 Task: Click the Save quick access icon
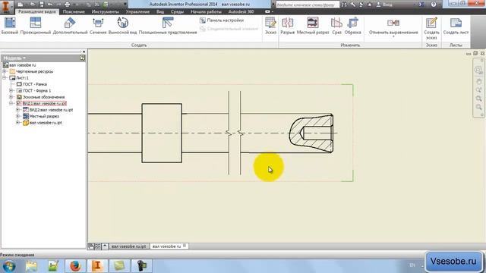(x=42, y=5)
